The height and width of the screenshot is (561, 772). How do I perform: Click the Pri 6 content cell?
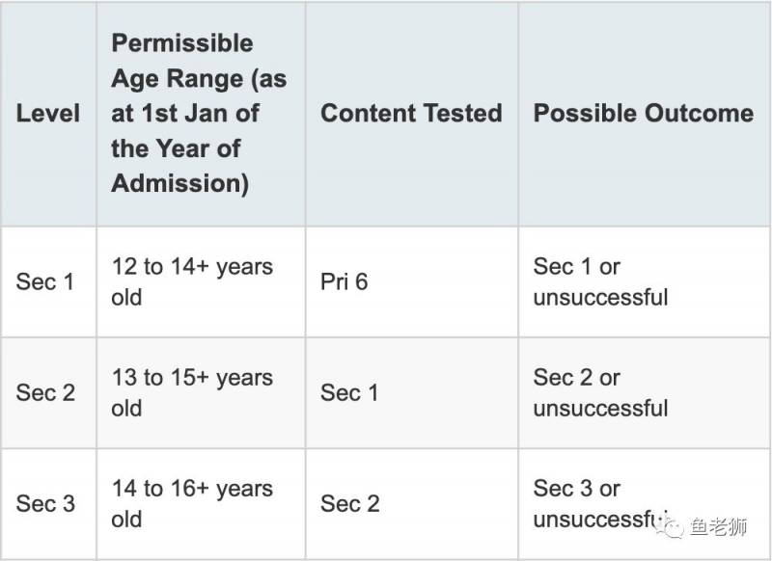click(345, 281)
